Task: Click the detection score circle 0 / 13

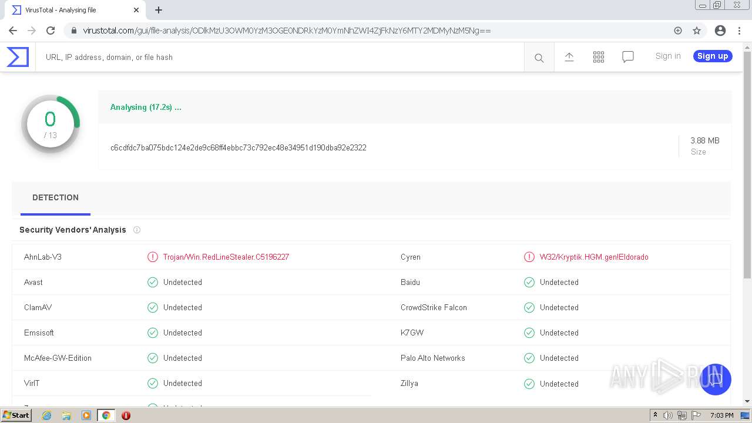Action: pos(51,124)
